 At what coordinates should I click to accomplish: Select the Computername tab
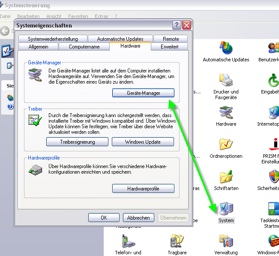click(x=84, y=47)
